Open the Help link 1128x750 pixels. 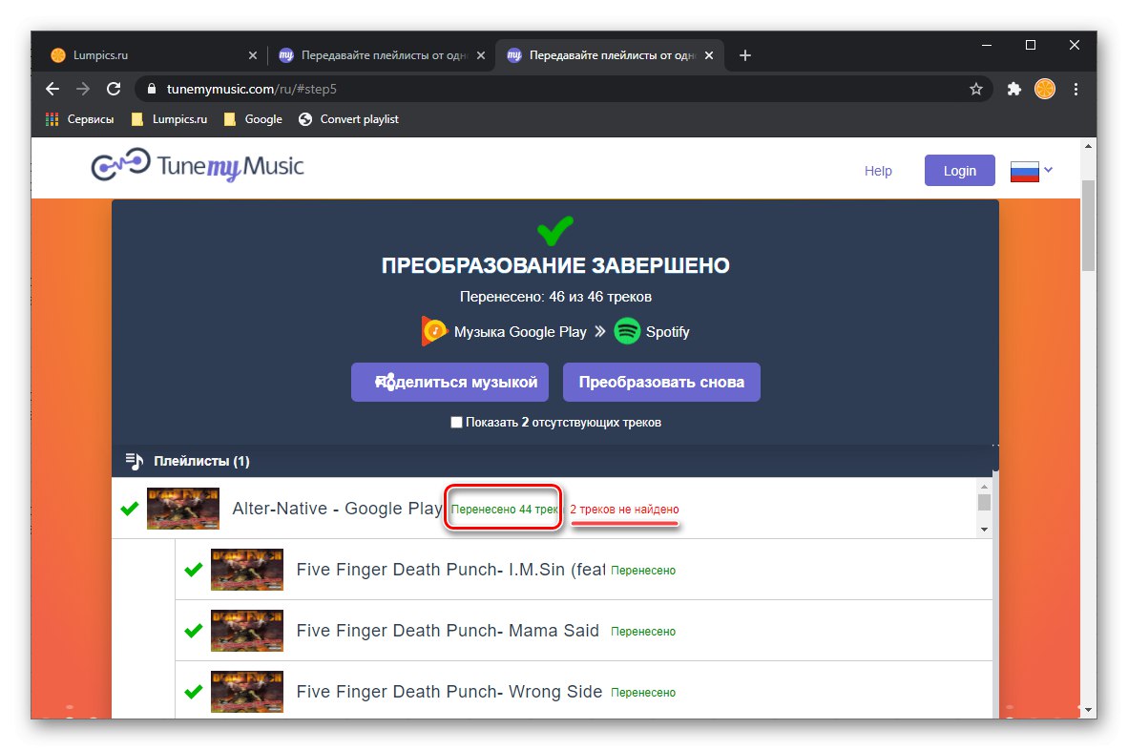[878, 171]
